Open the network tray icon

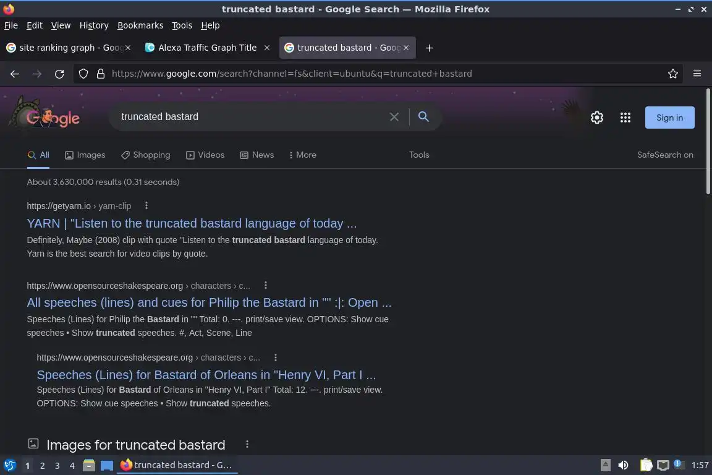pos(663,466)
